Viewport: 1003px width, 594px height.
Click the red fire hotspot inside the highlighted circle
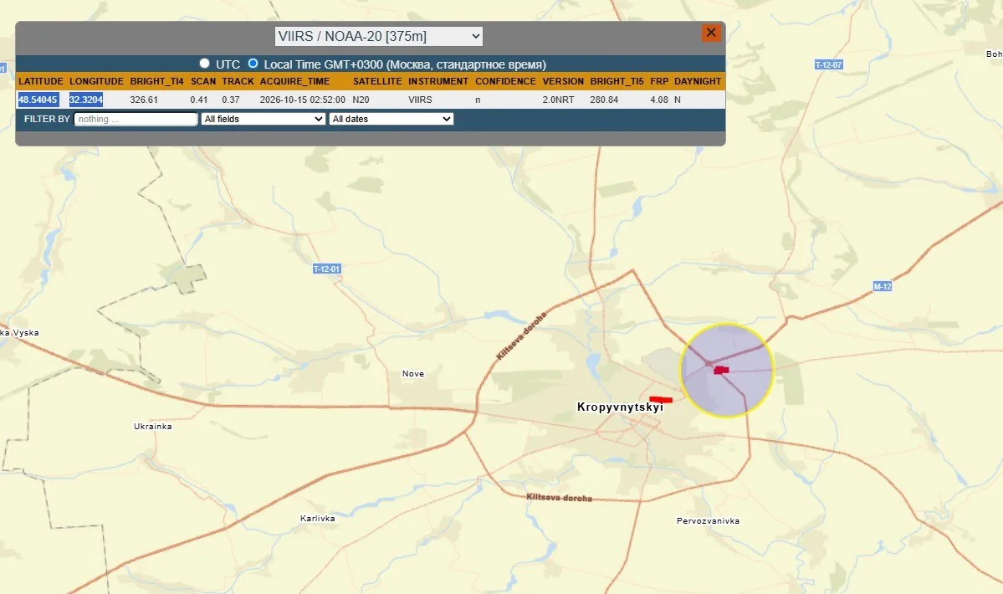[722, 371]
